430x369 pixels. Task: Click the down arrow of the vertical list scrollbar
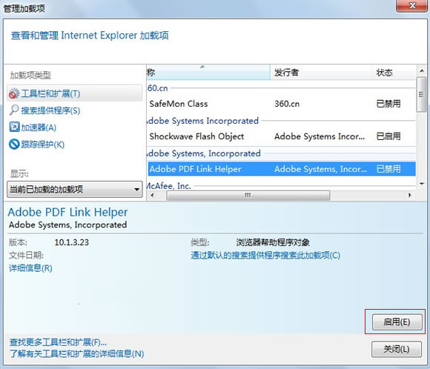pyautogui.click(x=422, y=184)
